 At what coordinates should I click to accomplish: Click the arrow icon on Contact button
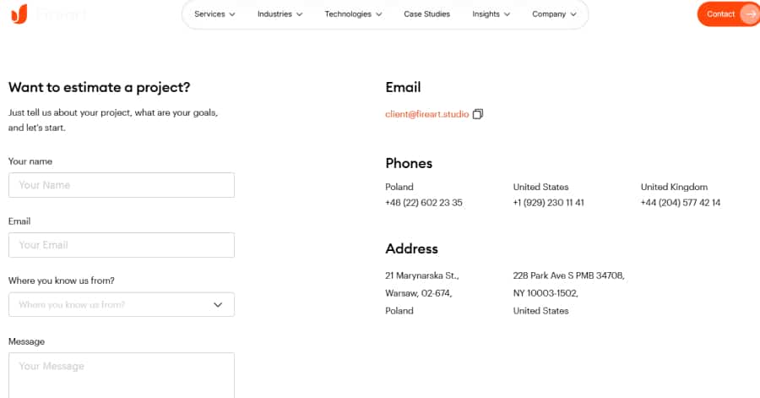[751, 14]
